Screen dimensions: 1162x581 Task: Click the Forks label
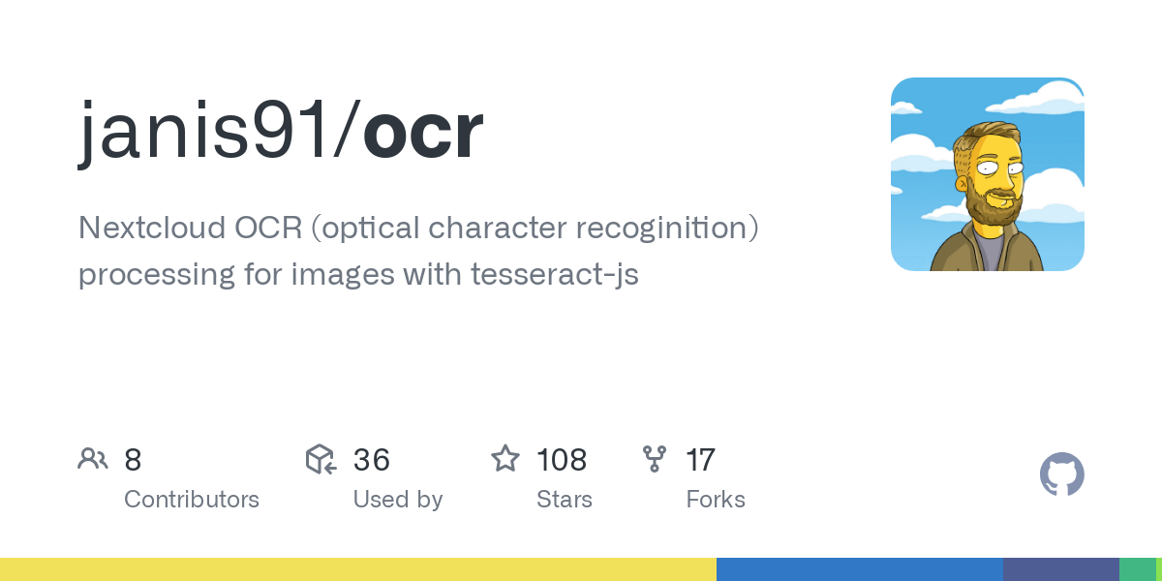pos(716,500)
